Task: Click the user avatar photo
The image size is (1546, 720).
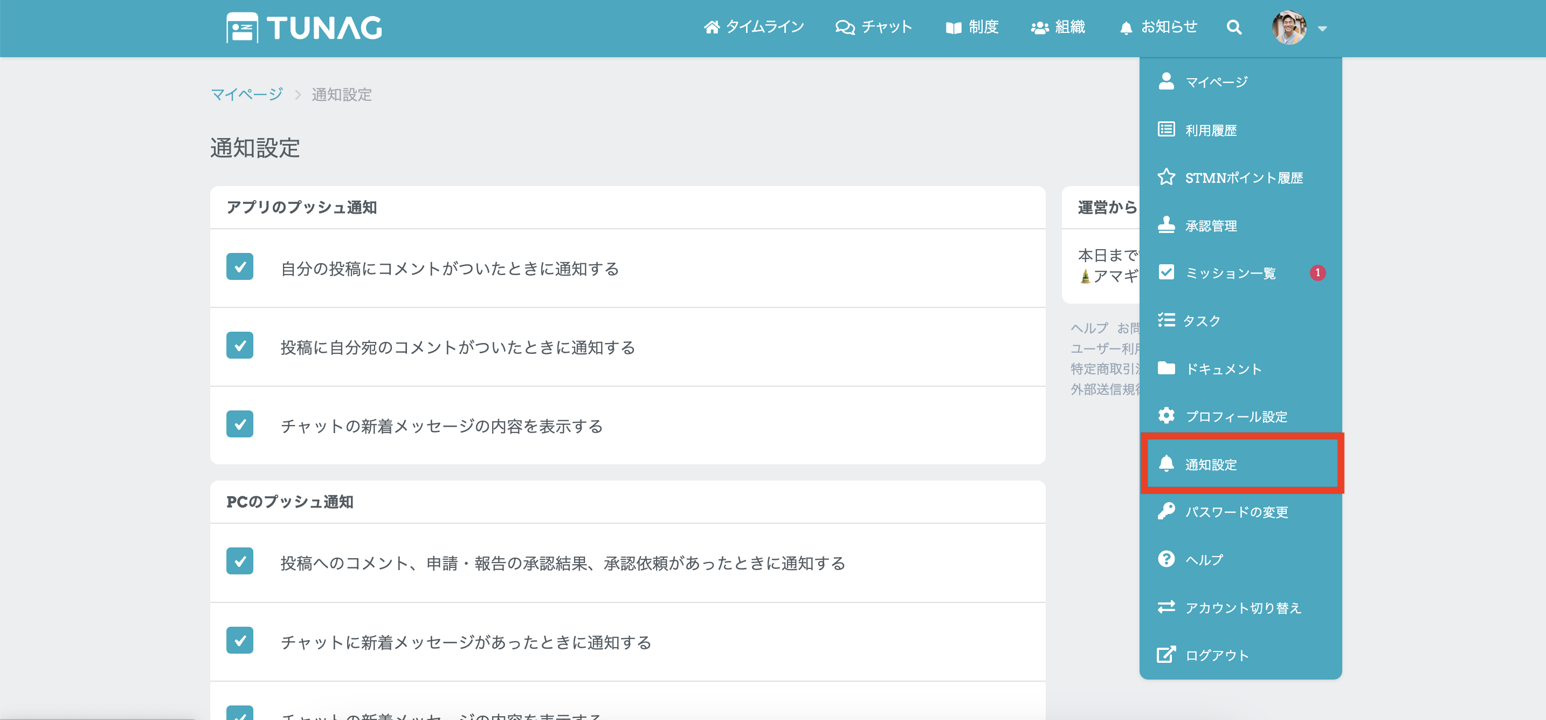Action: pyautogui.click(x=1288, y=28)
